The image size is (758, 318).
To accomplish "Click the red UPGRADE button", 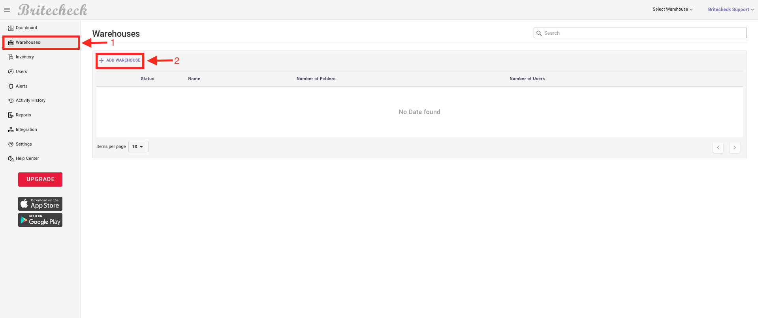I will [40, 179].
